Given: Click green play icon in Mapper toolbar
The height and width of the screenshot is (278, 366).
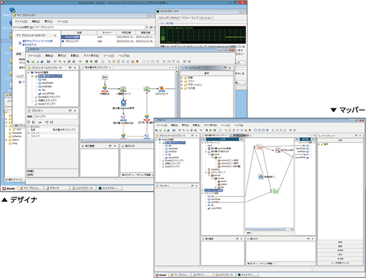Looking at the screenshot, I should click(x=211, y=130).
